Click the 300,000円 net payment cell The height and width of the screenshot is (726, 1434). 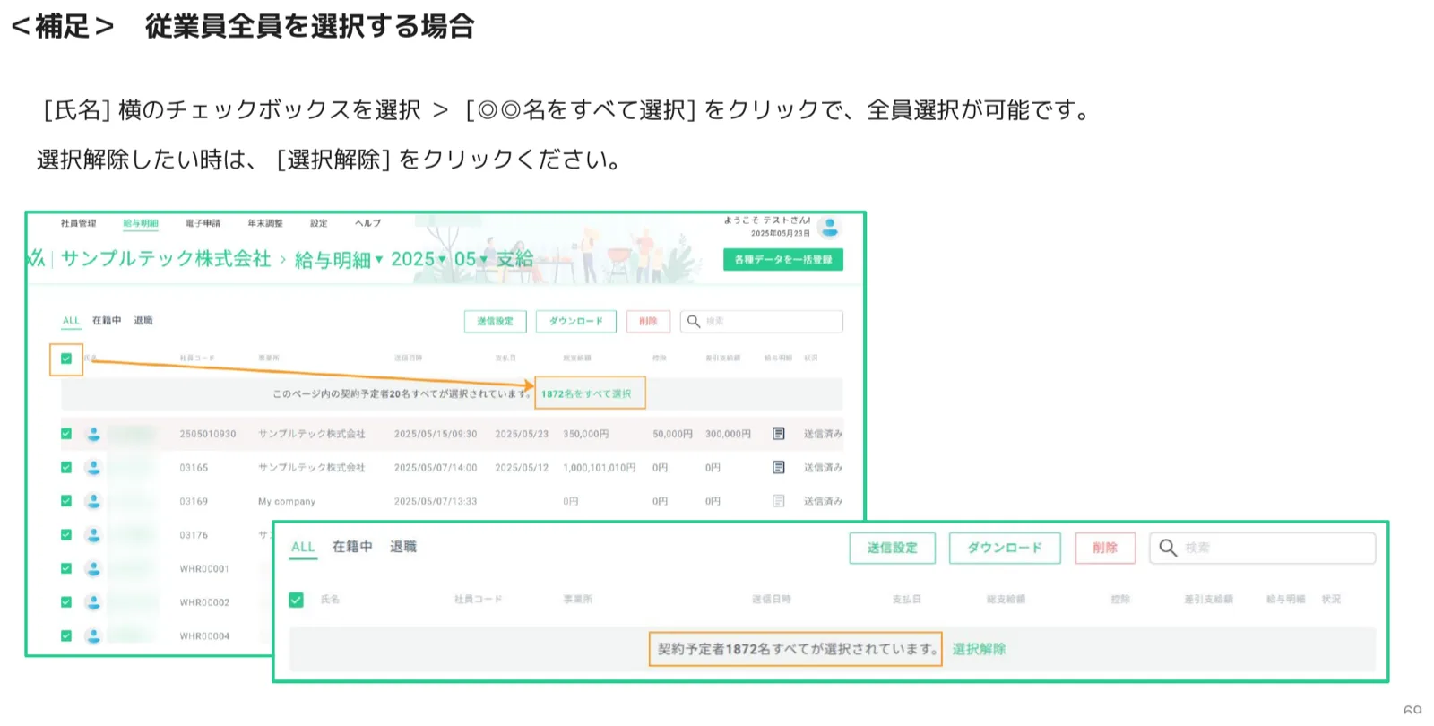tap(729, 434)
